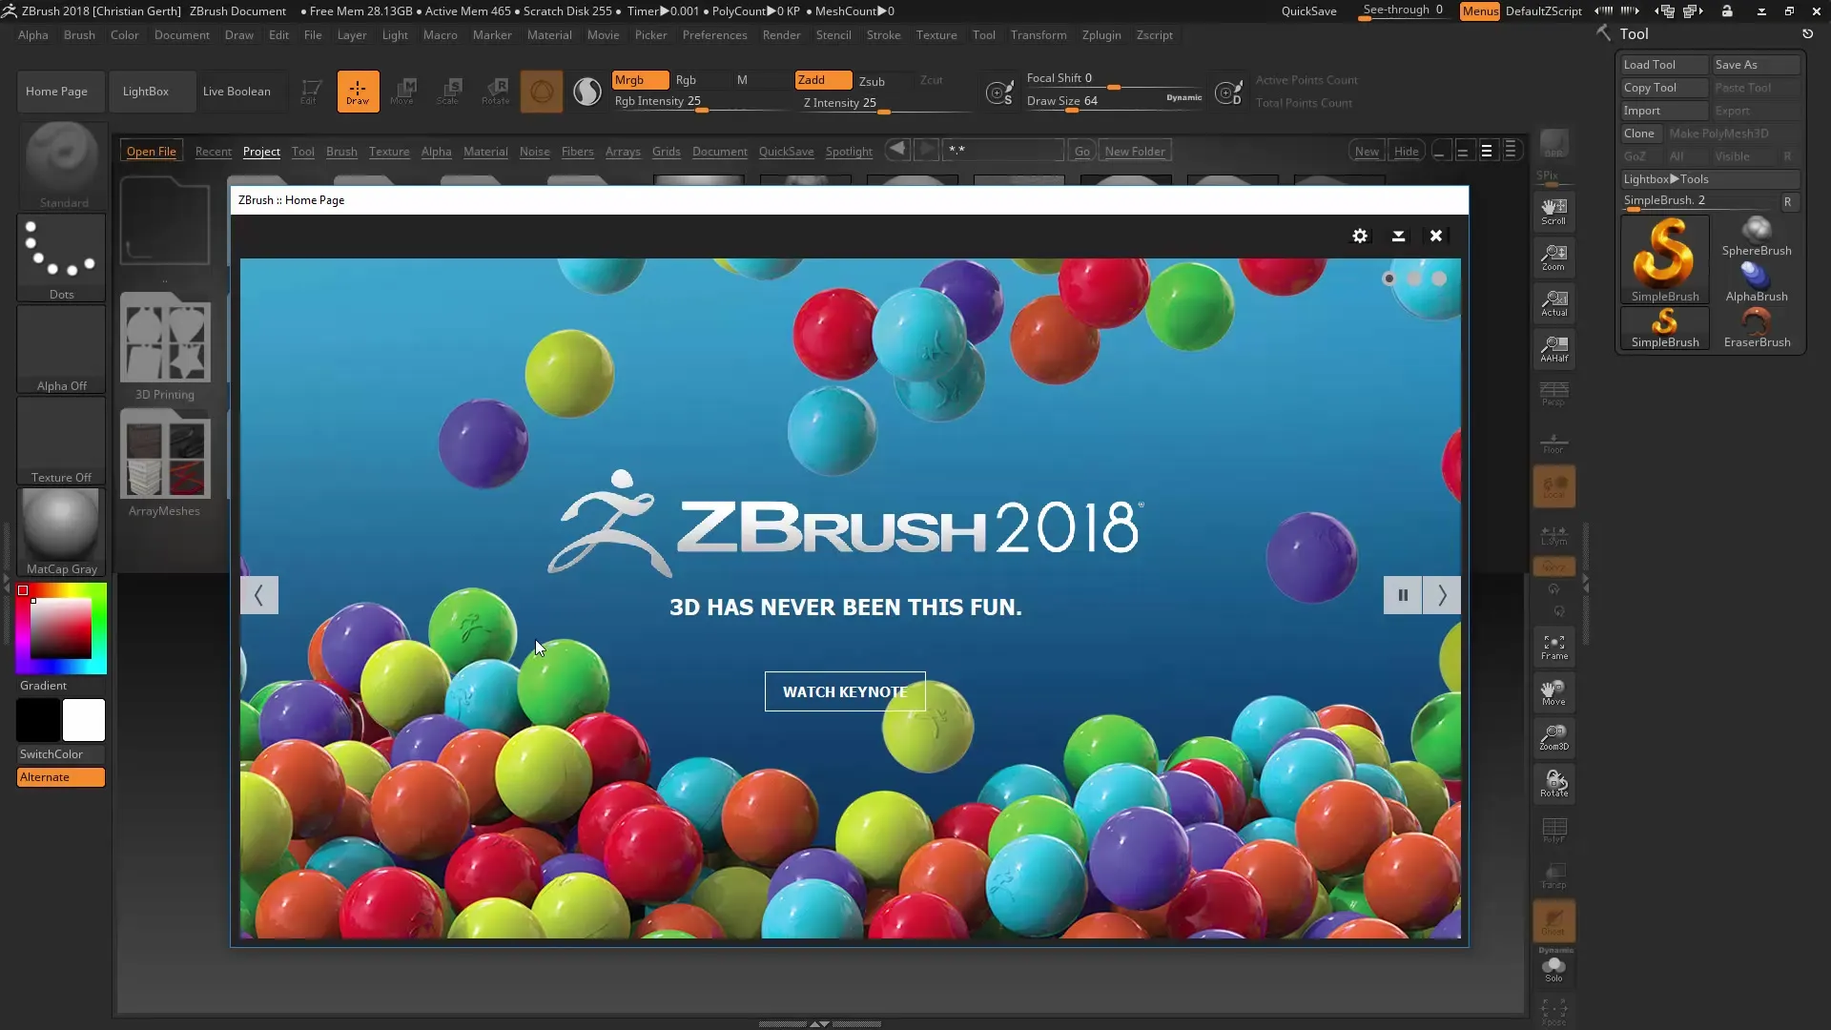Click the Solo icon

[1553, 969]
